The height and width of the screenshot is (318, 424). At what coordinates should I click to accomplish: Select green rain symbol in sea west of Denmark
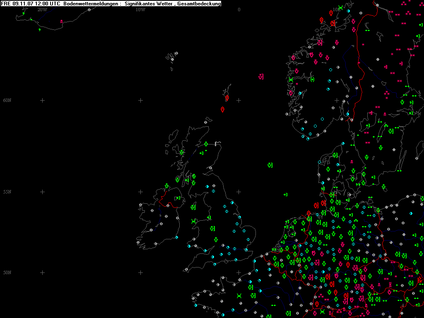tap(285, 194)
